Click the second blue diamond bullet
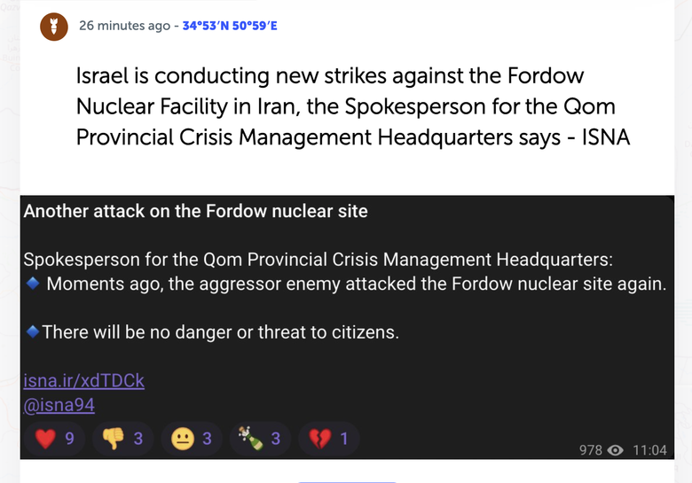 tap(33, 331)
